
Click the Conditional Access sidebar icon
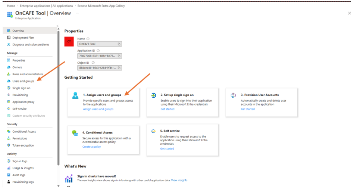click(x=9, y=131)
